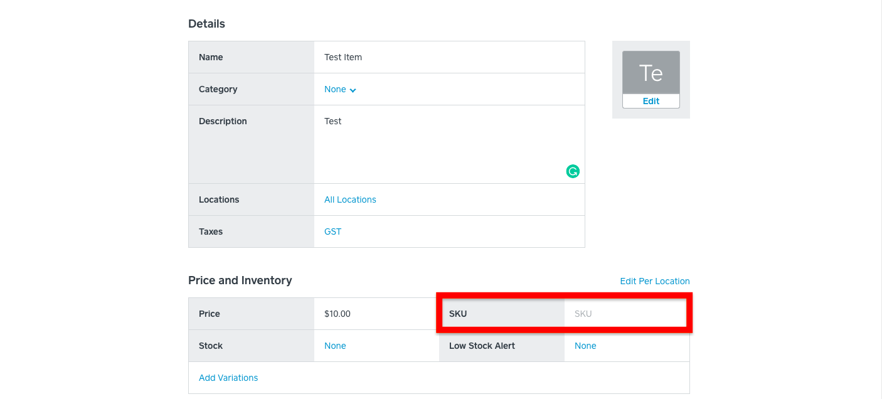Click the Details section heading
This screenshot has height=399, width=882.
(206, 24)
